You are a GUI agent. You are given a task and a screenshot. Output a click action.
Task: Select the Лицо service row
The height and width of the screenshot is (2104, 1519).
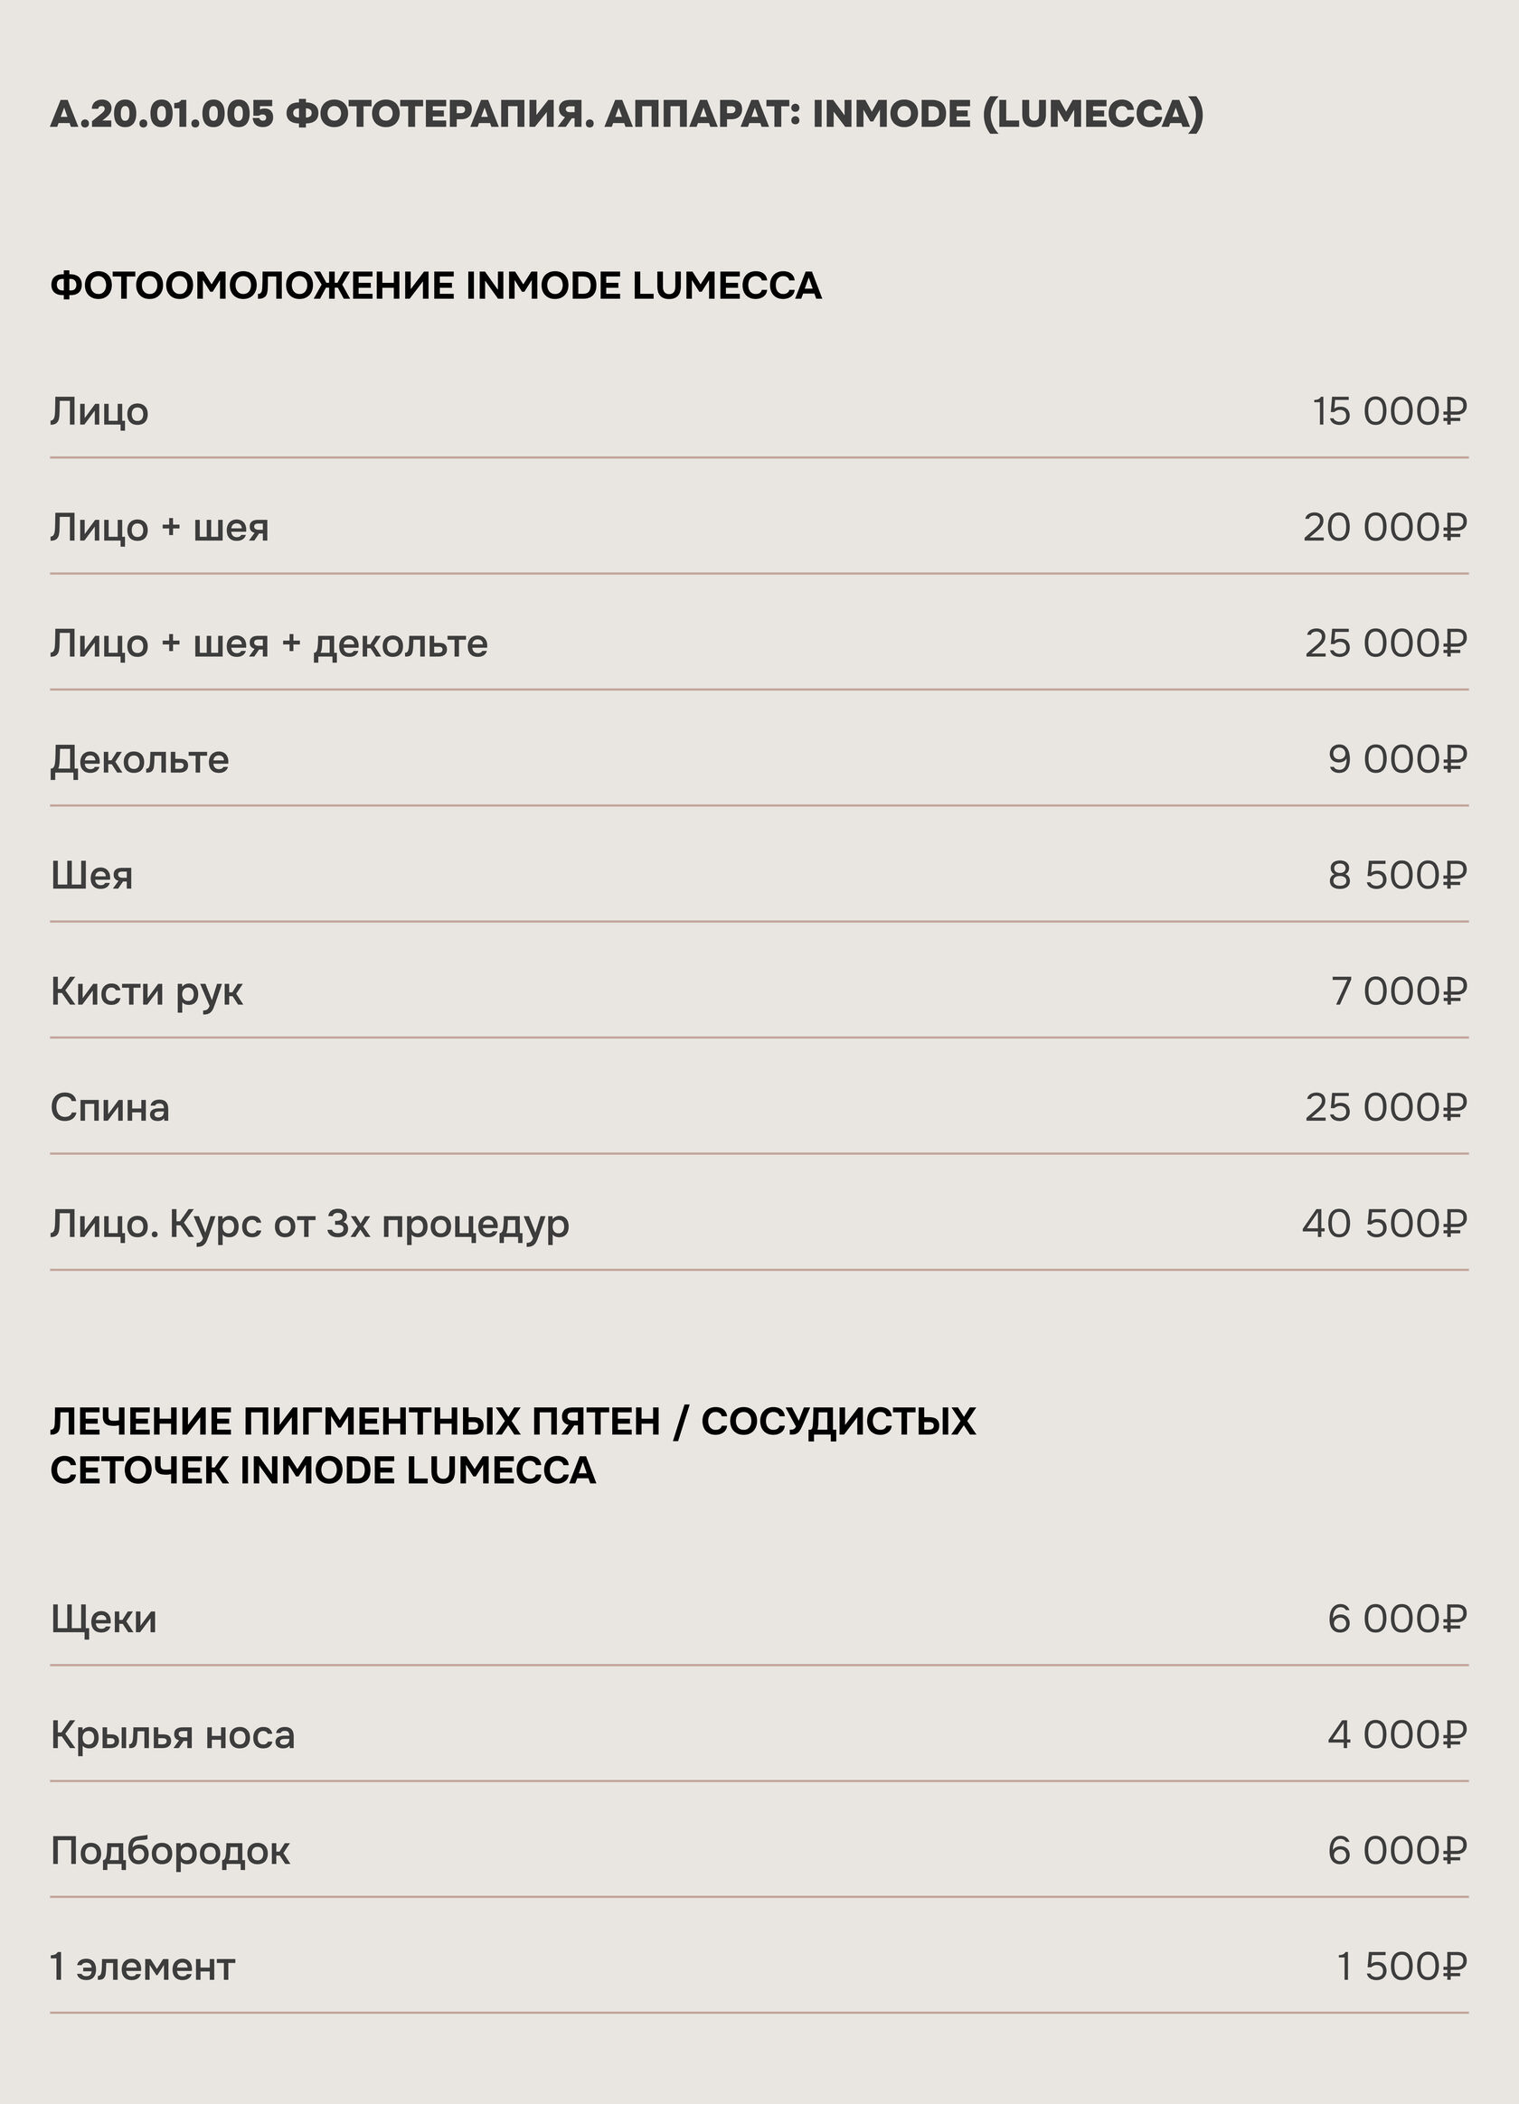(x=759, y=411)
